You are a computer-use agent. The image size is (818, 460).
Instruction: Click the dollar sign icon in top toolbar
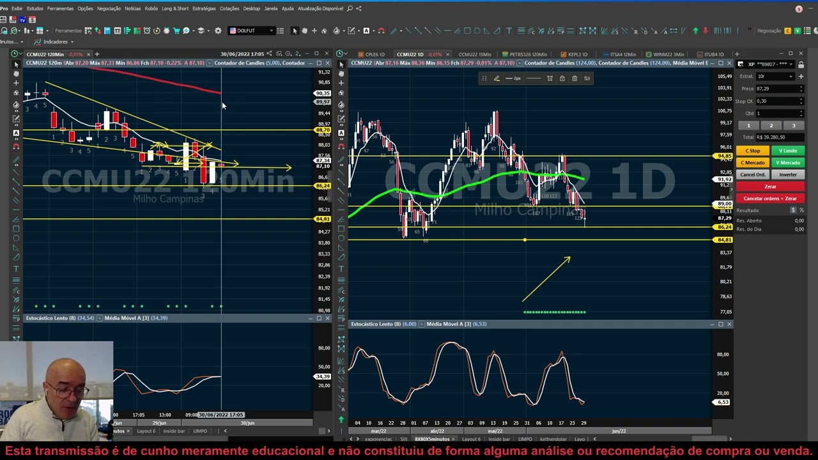point(32,20)
